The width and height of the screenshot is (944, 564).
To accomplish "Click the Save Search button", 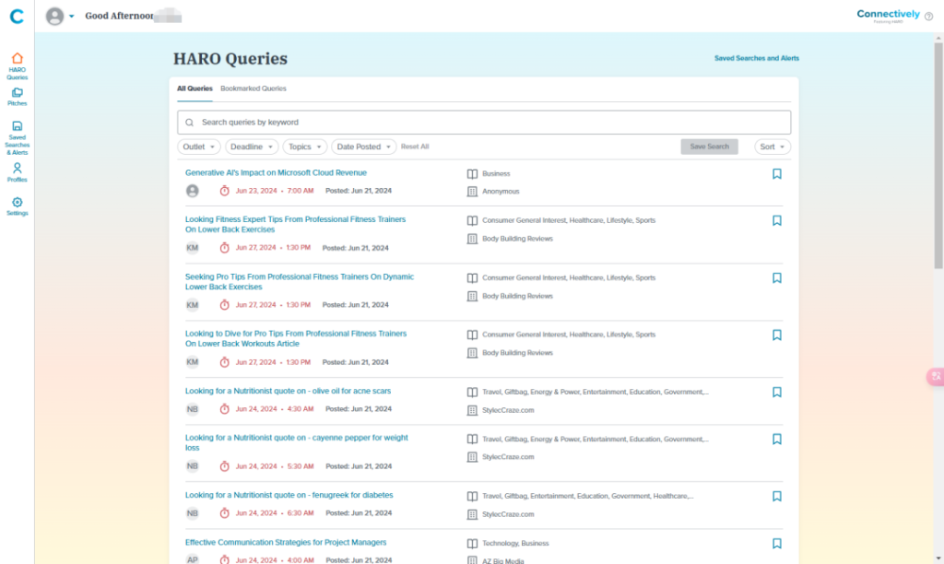I will [709, 147].
